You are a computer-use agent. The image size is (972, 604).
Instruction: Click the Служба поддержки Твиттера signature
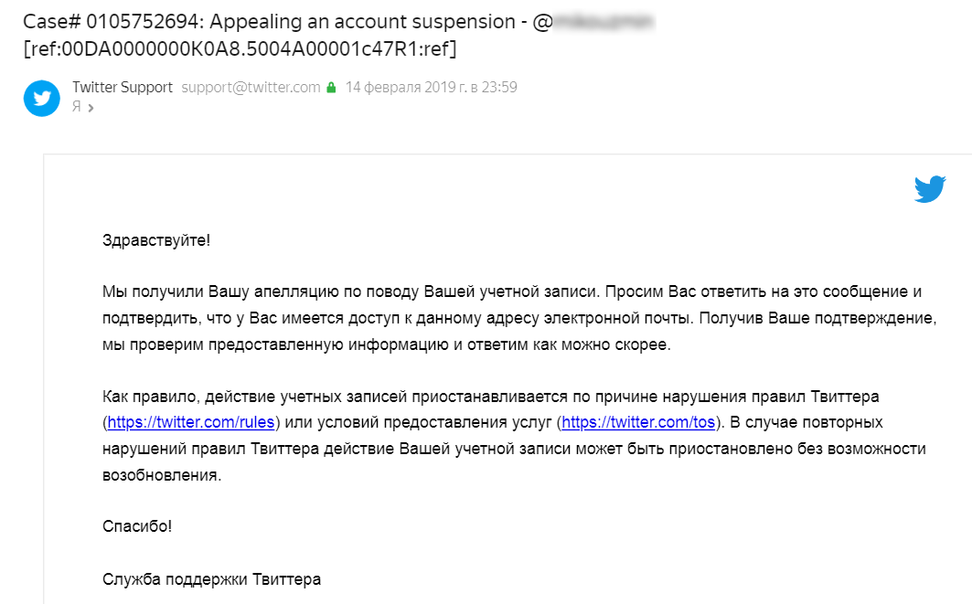[x=211, y=579]
